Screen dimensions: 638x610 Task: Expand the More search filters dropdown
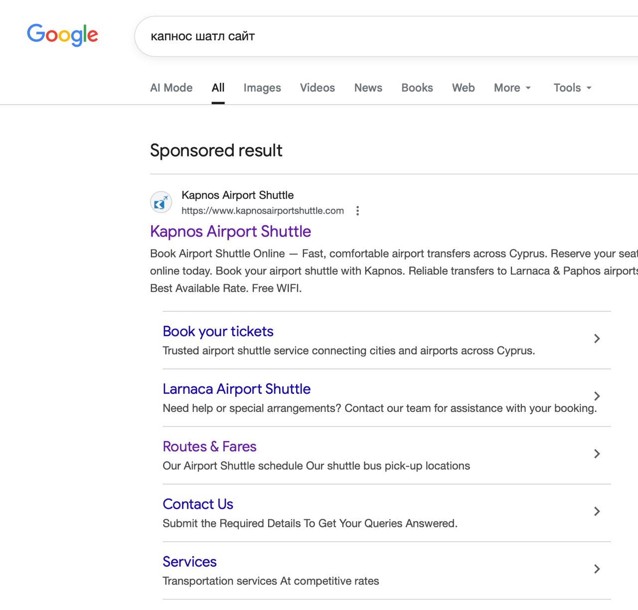click(x=512, y=88)
